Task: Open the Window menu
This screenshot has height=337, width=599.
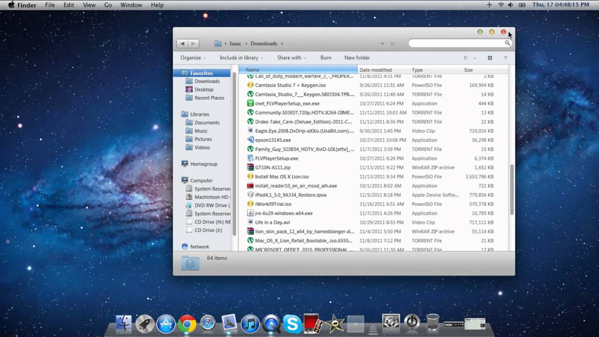Action: point(131,5)
